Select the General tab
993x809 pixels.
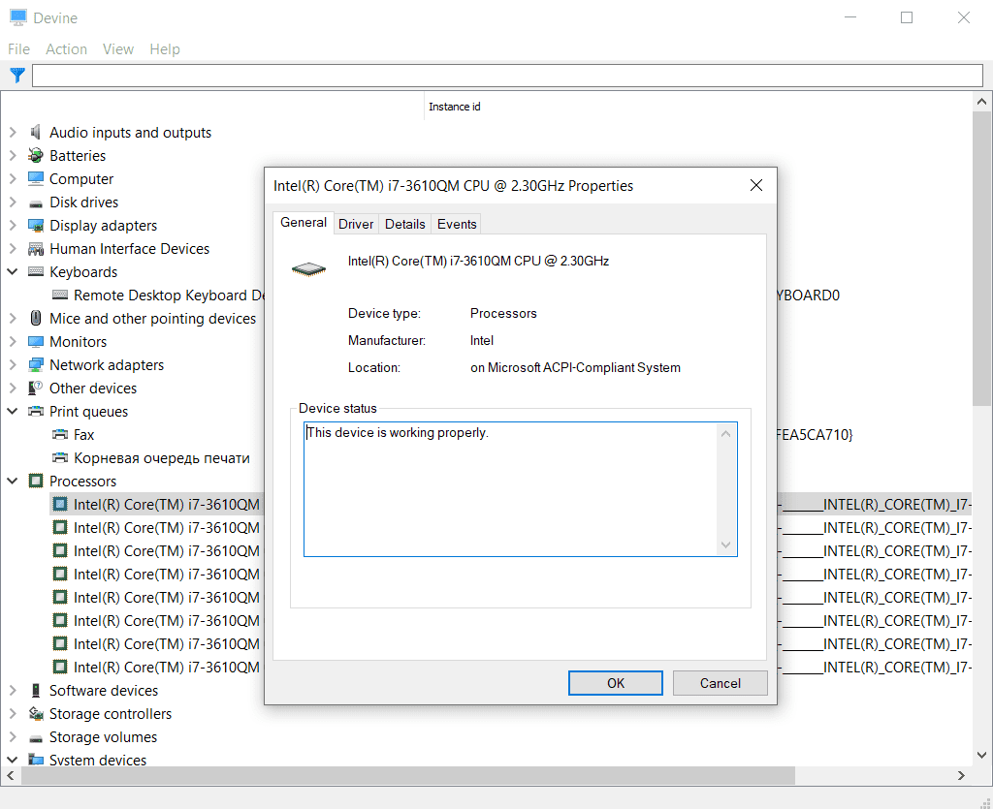(x=304, y=223)
